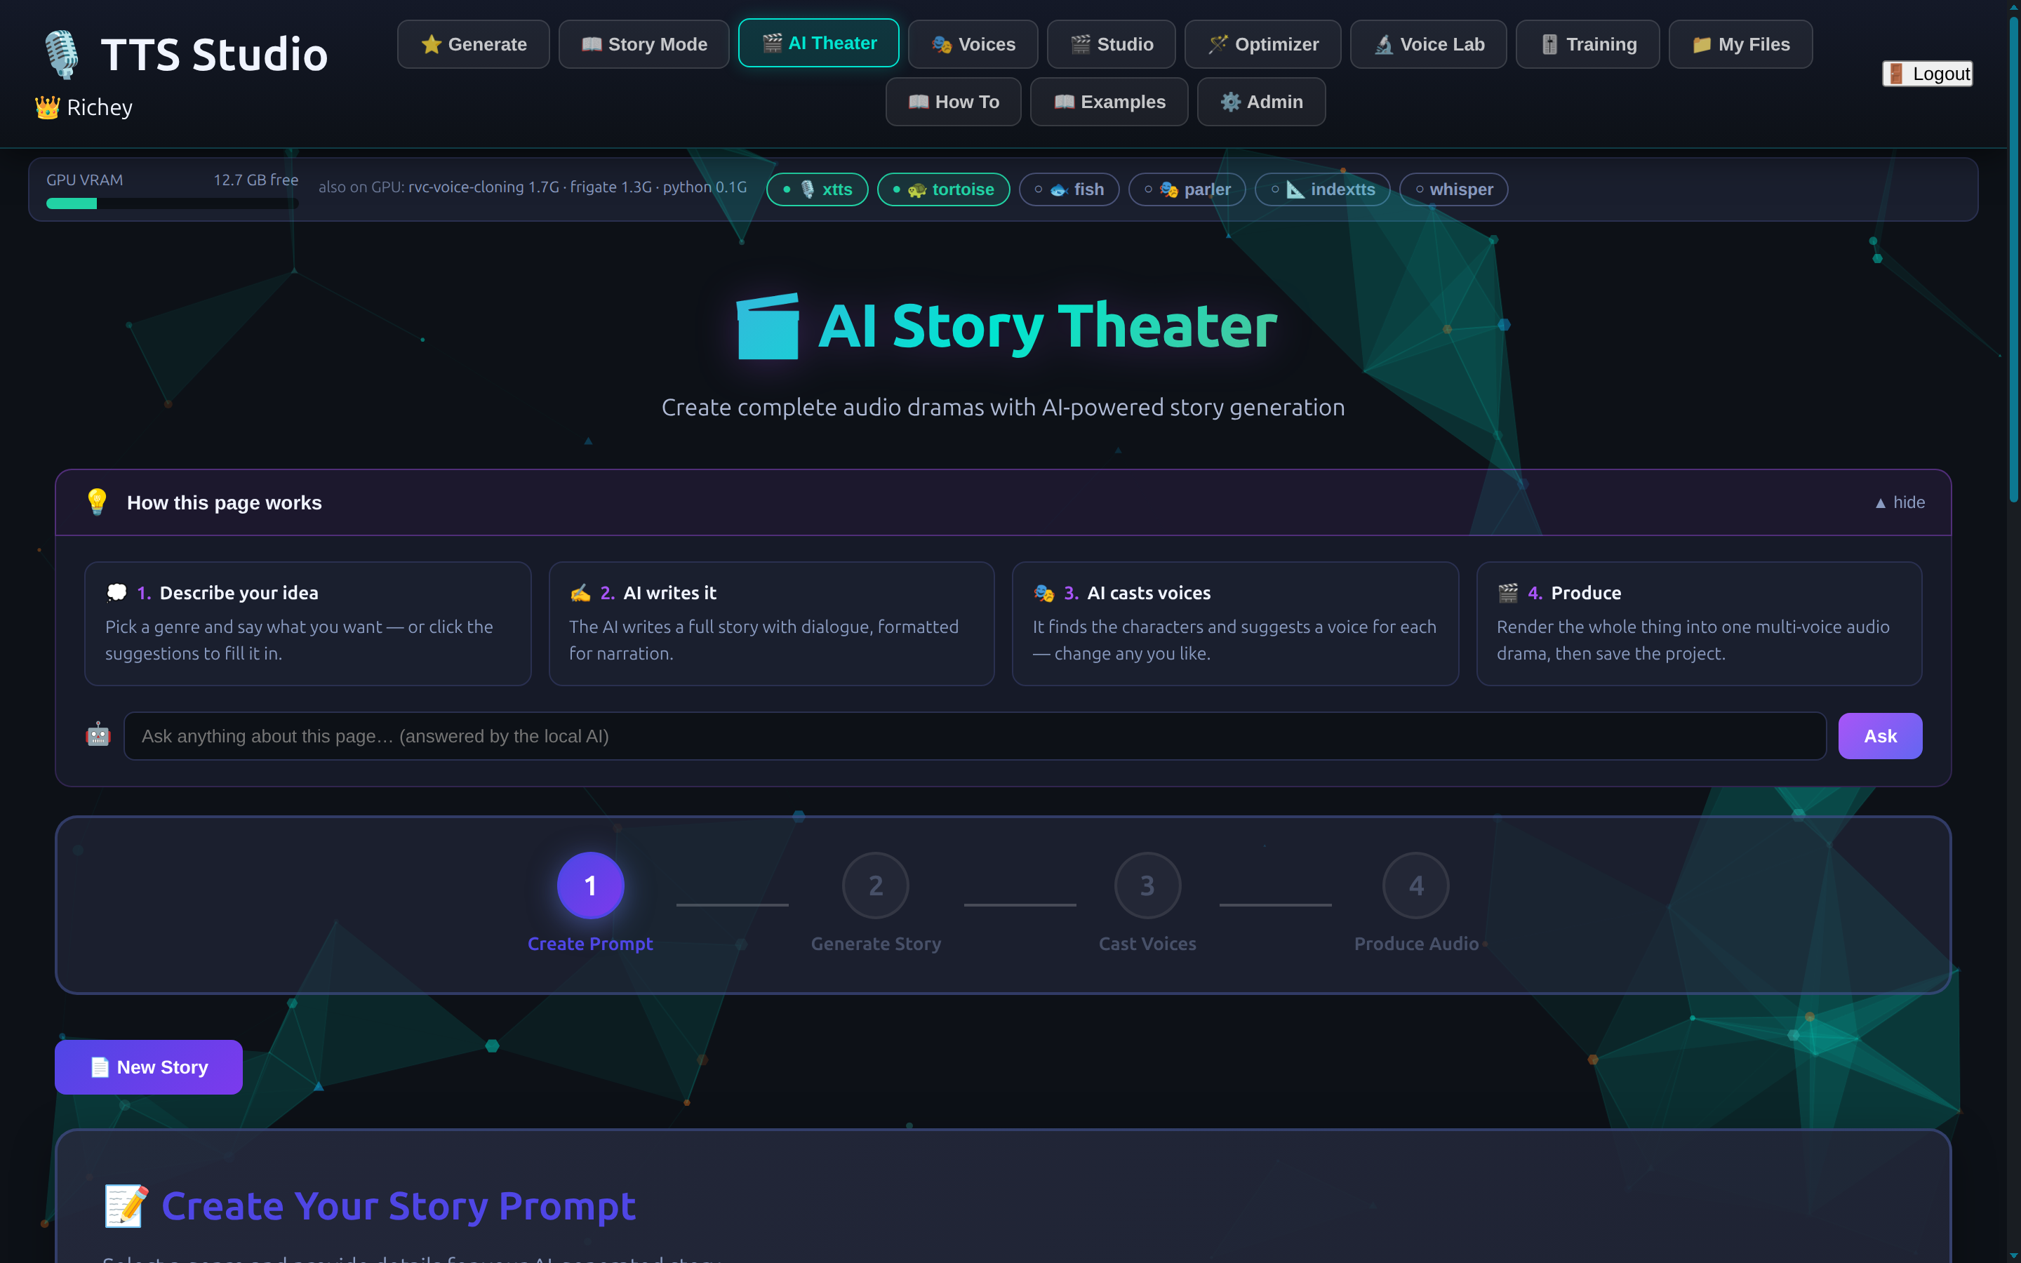This screenshot has height=1263, width=2021.
Task: Go to the Studio tab
Action: click(1112, 44)
